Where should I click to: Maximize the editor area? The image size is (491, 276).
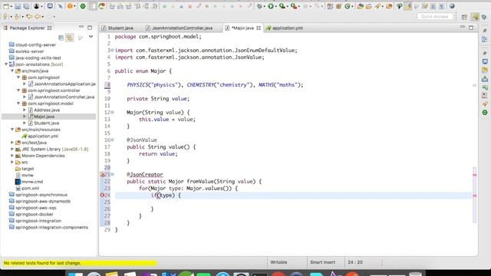tap(471, 28)
